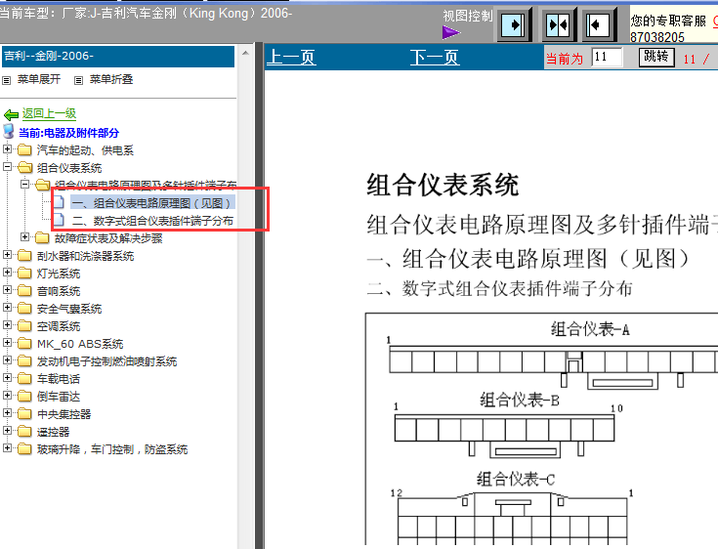Click the computer icon beside 当前:电器及附件部分
The height and width of the screenshot is (549, 718).
click(x=8, y=132)
